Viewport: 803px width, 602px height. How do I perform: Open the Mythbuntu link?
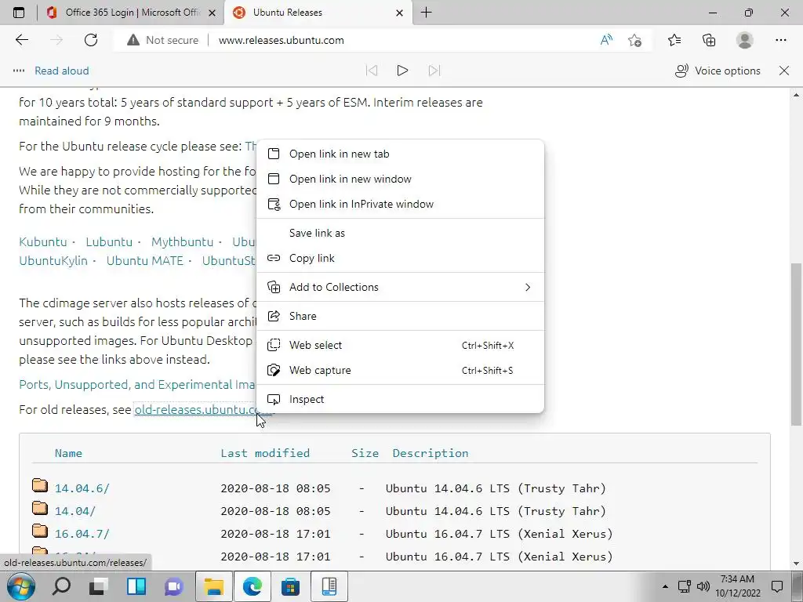tap(182, 241)
